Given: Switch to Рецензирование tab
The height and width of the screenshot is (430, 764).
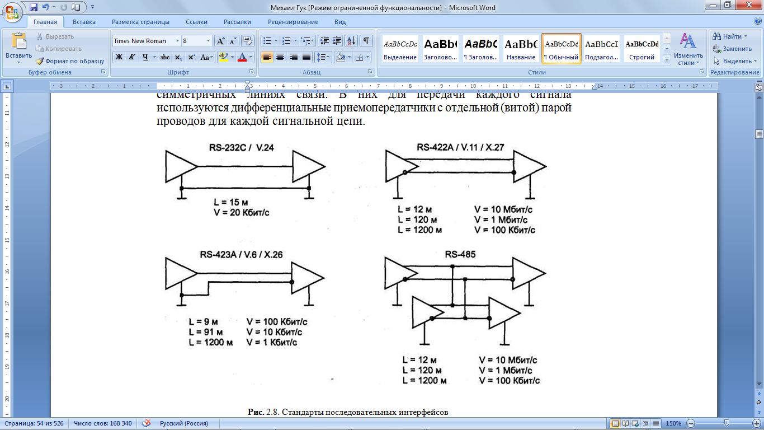Looking at the screenshot, I should [293, 22].
